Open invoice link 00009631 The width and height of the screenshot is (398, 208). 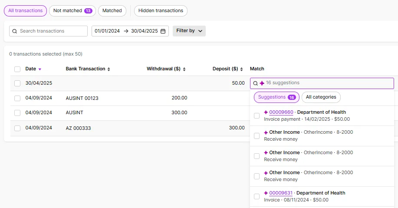coord(281,193)
